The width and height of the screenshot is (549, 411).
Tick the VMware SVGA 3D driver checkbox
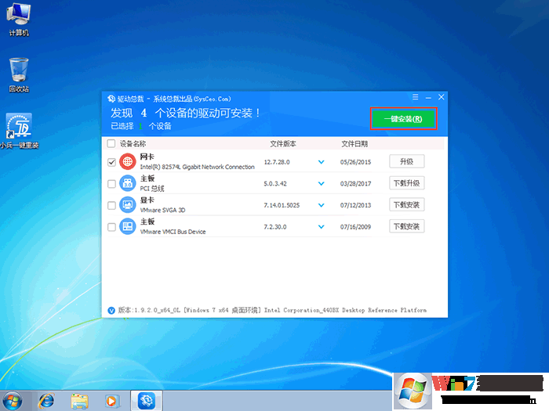tap(111, 205)
